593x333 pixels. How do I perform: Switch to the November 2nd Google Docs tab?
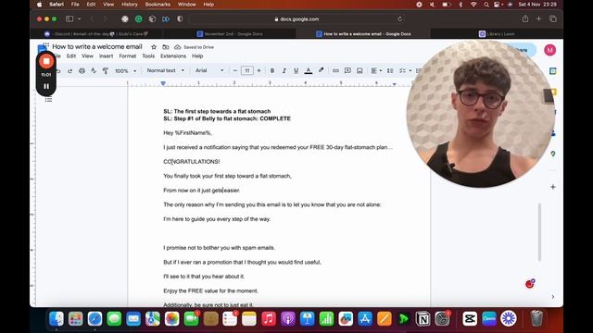pyautogui.click(x=230, y=34)
